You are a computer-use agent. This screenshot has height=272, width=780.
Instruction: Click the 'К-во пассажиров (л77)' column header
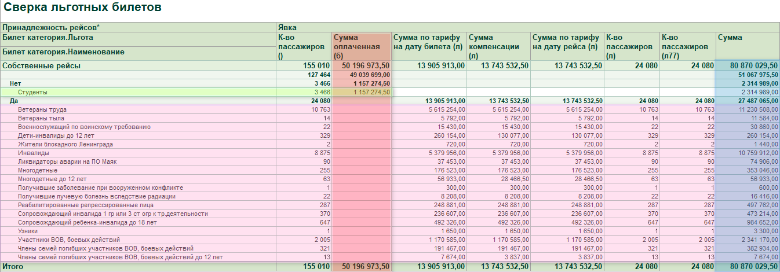(687, 46)
